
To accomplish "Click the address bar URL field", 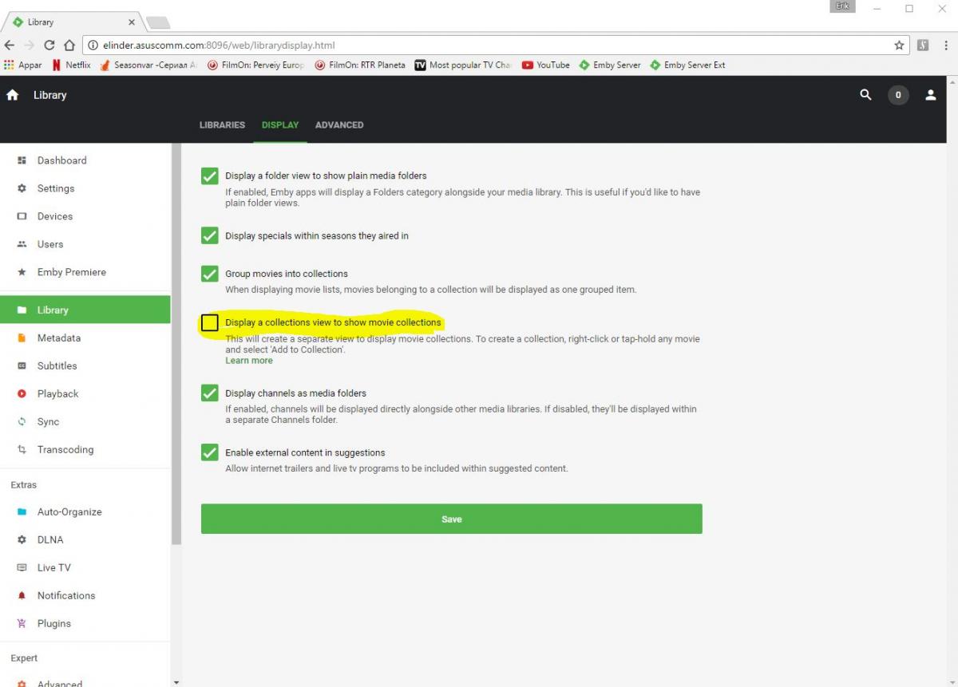I will 497,45.
